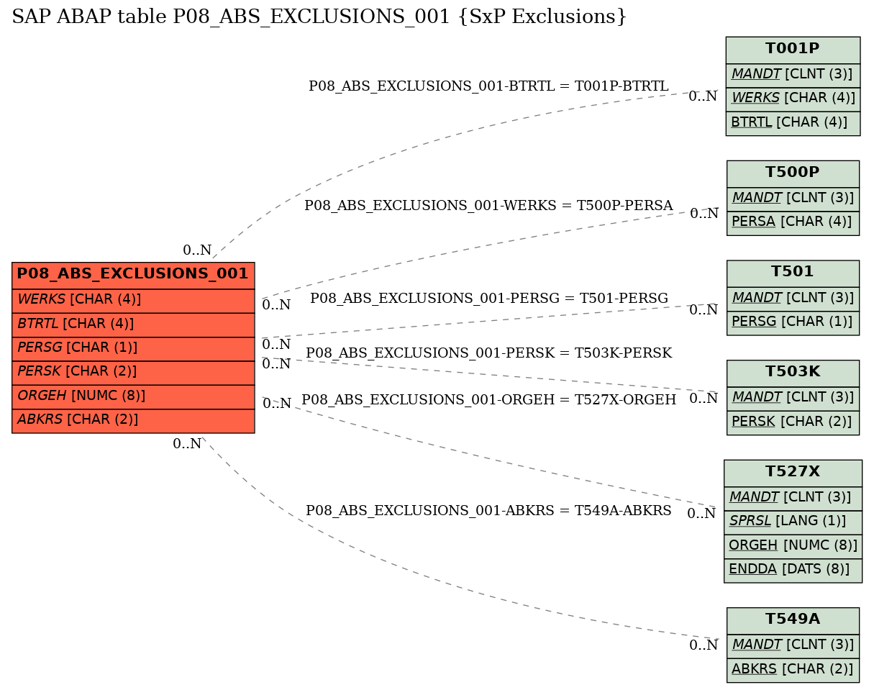The height and width of the screenshot is (690, 874).
Task: Select PERSK [CHAR (2)] row in main table
Action: coord(133,373)
